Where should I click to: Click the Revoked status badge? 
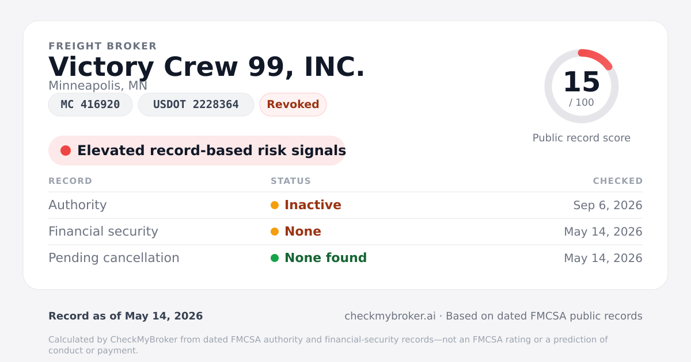[x=293, y=105]
